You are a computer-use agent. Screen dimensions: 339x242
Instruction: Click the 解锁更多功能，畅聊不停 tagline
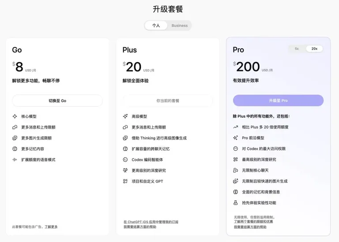click(36, 81)
